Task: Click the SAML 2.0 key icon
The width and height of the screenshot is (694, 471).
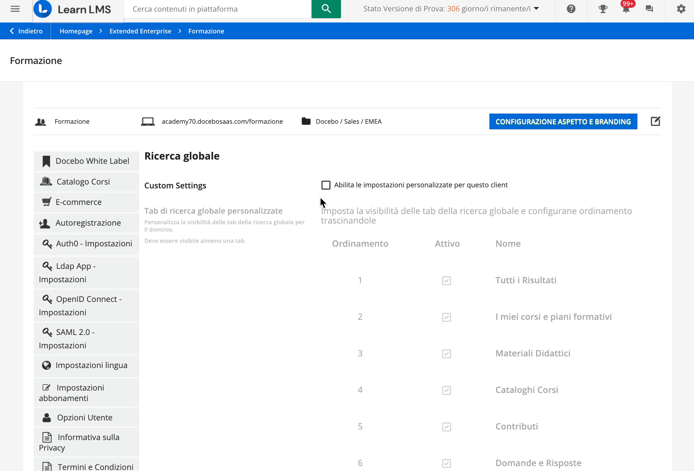Action: [x=47, y=332]
